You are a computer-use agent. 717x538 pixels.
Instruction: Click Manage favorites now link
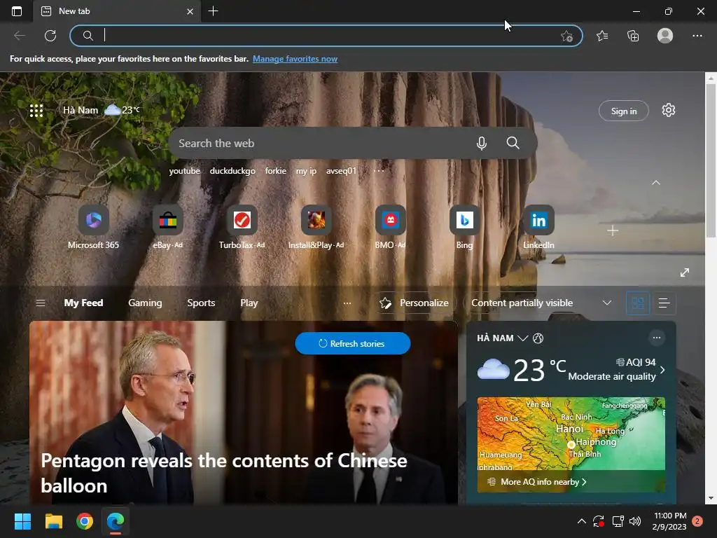[295, 59]
